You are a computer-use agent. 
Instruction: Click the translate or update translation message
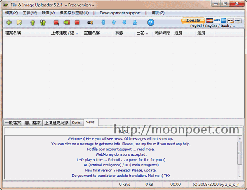121,176
